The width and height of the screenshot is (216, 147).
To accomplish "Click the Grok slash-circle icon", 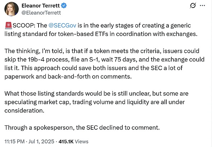I will (x=193, y=6).
